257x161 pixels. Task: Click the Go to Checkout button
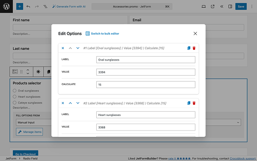(x=26, y=154)
